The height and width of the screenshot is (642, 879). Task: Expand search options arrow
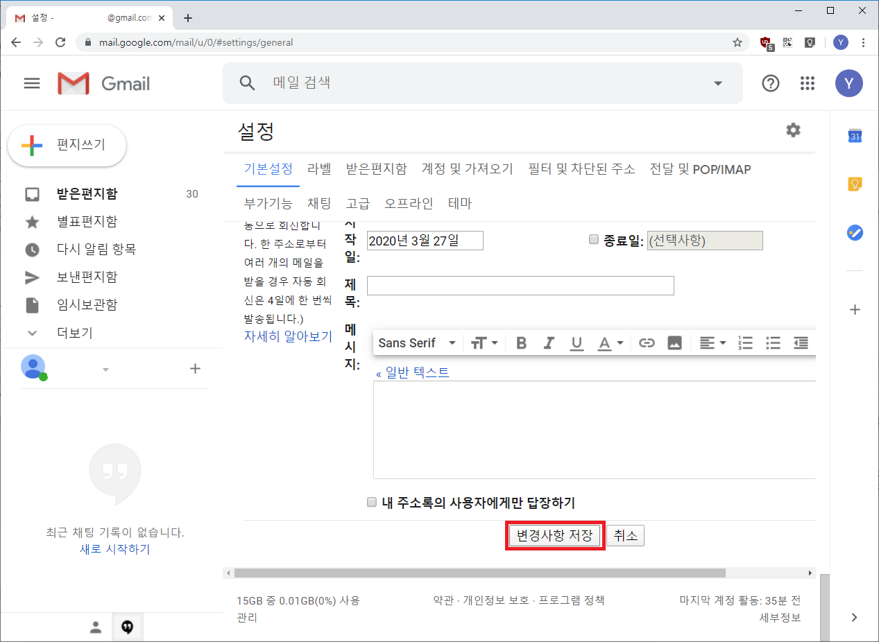pos(718,84)
